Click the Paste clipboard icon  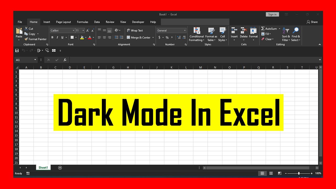(19, 31)
